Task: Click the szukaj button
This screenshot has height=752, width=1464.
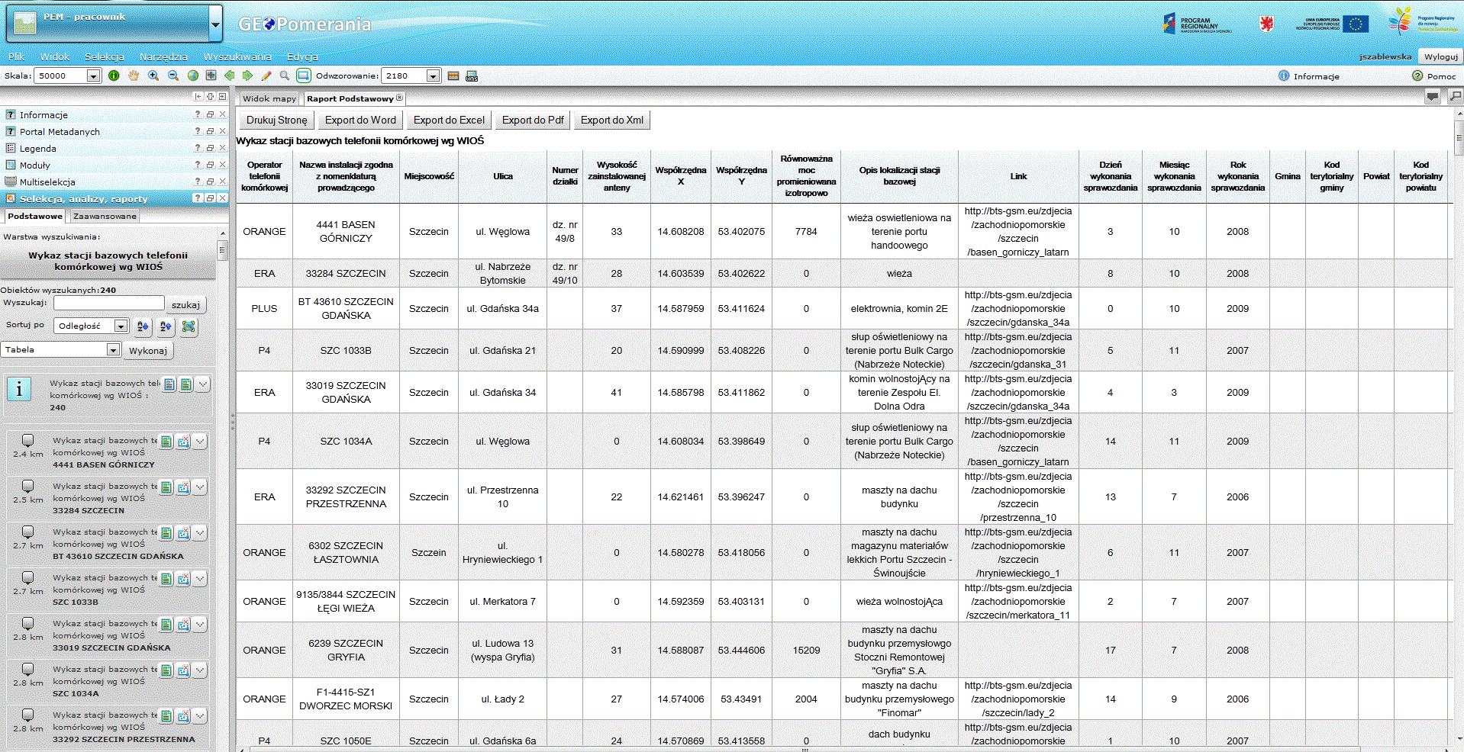Action: [185, 304]
